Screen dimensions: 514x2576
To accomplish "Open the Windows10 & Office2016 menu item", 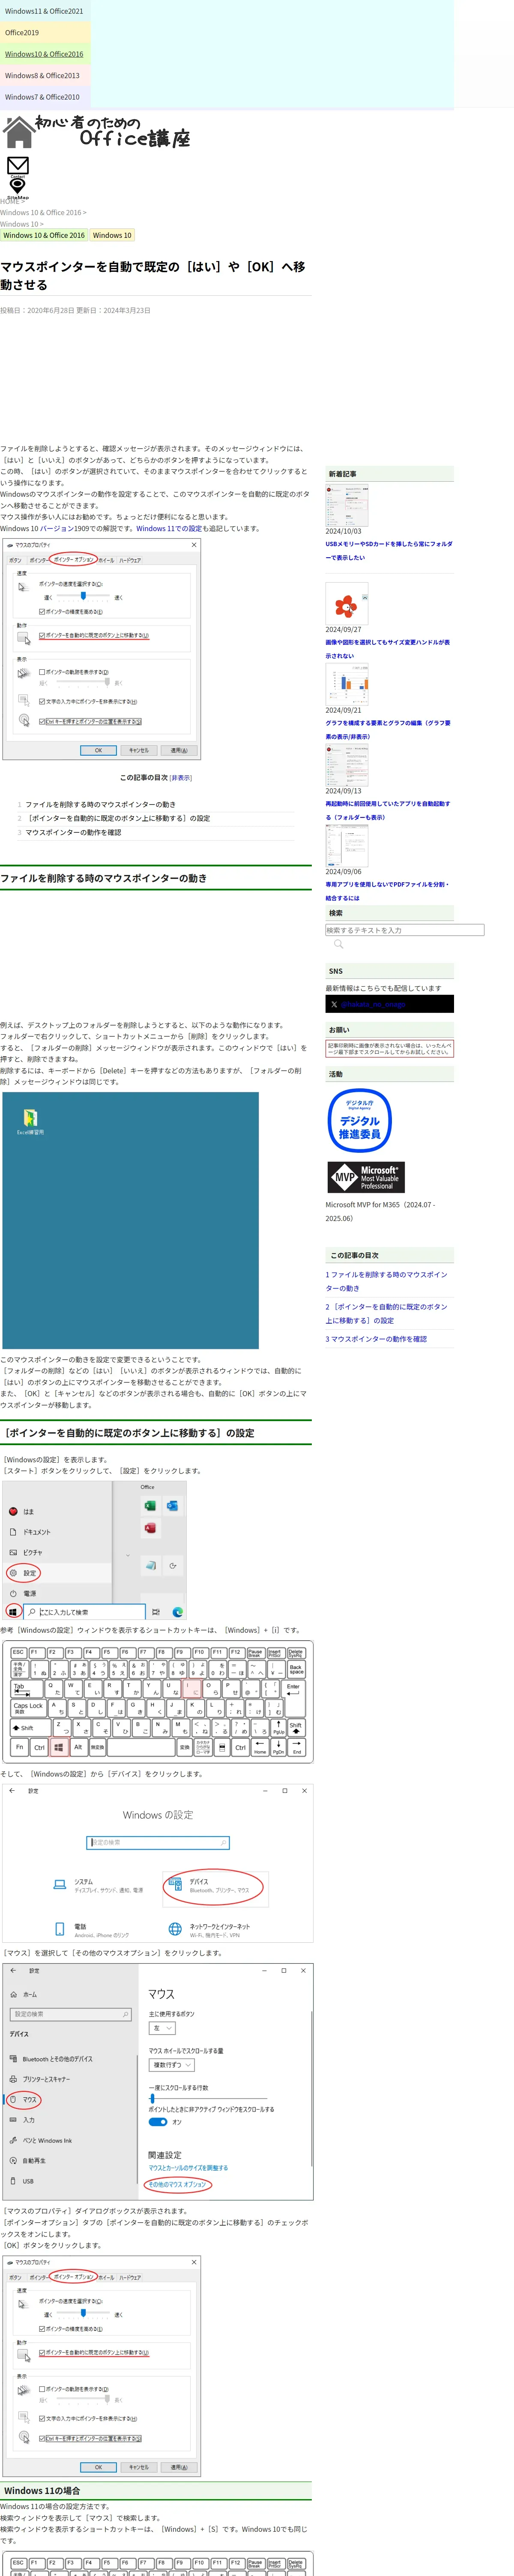I will tap(44, 54).
